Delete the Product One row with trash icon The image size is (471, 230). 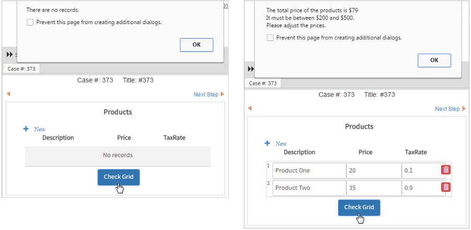tap(446, 170)
